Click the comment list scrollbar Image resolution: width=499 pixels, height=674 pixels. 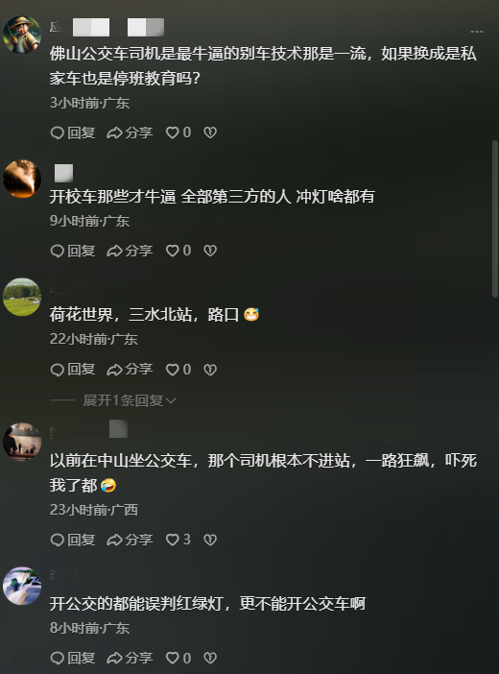pyautogui.click(x=495, y=218)
